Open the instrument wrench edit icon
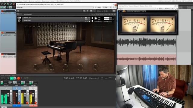 click(25, 26)
